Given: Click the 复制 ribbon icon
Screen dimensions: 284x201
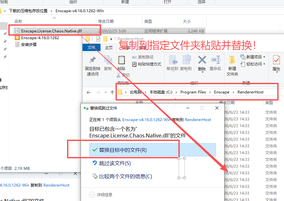Looking at the screenshot, I should tap(108, 60).
